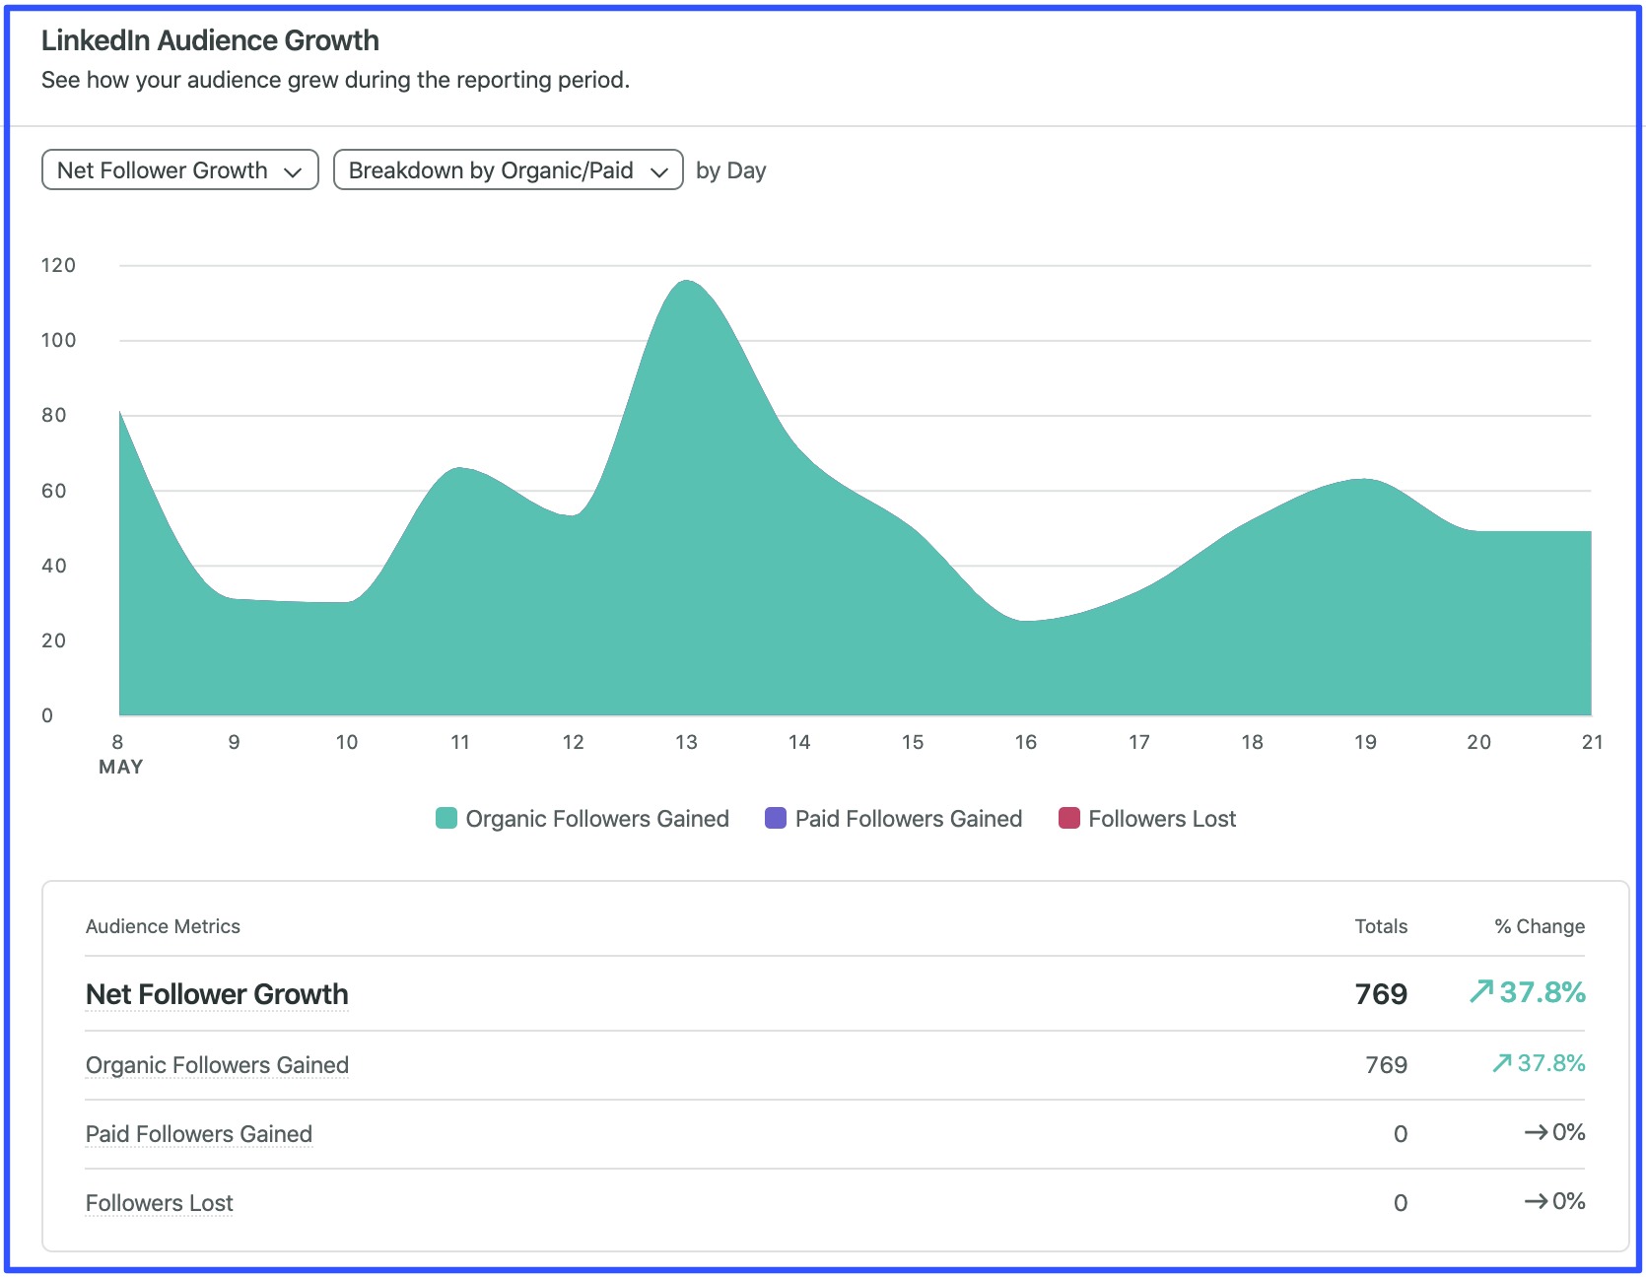
Task: Click the green 37.8% change indicator
Action: [1541, 993]
